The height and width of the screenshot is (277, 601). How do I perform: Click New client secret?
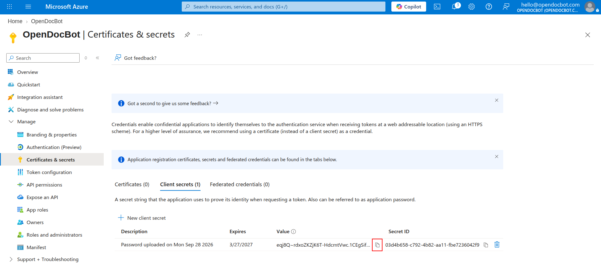(142, 218)
